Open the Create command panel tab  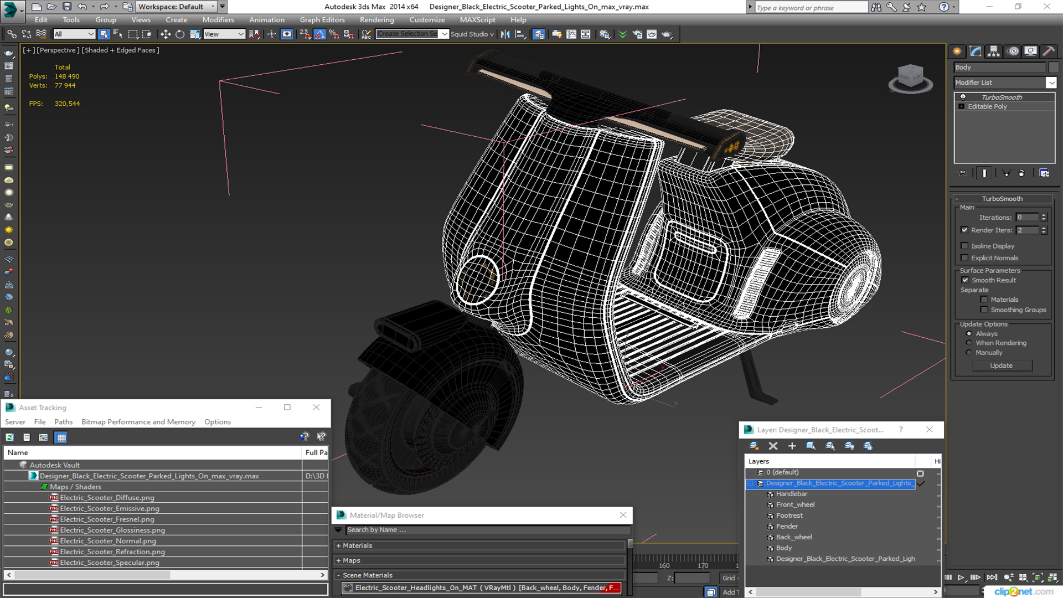point(957,51)
